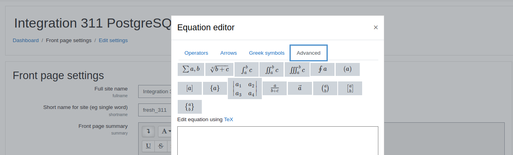The image size is (513, 155).
Task: Insert the summation symbol equation
Action: [191, 69]
